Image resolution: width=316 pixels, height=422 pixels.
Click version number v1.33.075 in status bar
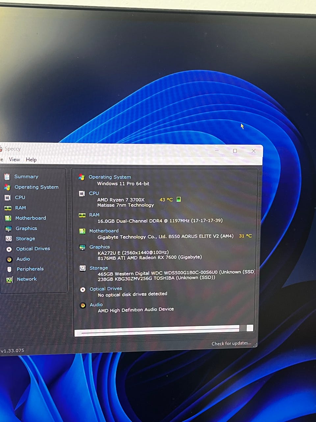pyautogui.click(x=12, y=350)
